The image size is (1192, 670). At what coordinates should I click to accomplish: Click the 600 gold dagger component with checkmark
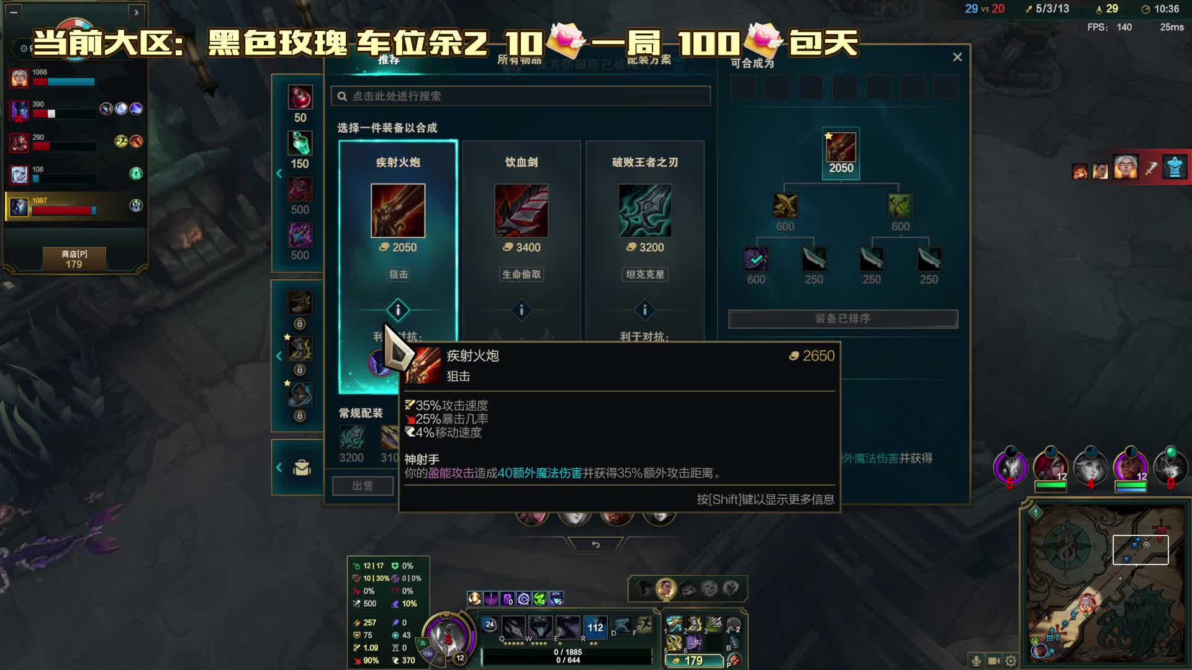[x=756, y=259]
